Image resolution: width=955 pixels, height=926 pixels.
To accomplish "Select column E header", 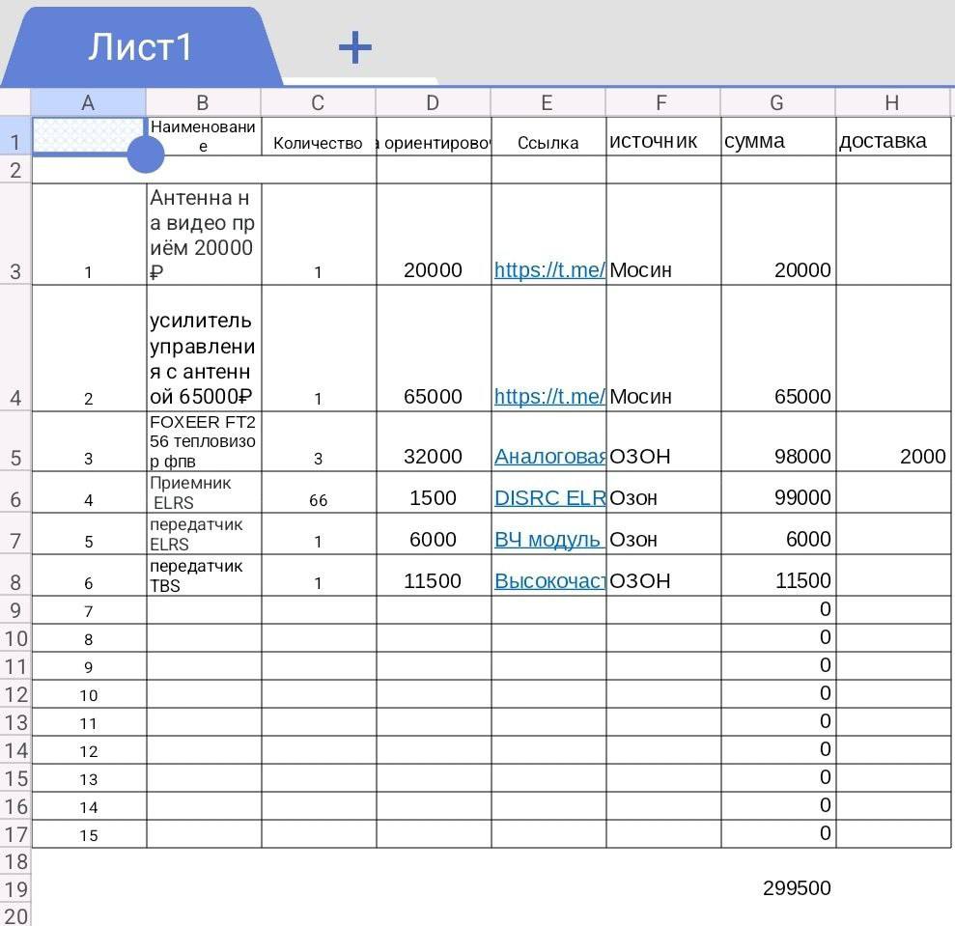I will (x=548, y=102).
